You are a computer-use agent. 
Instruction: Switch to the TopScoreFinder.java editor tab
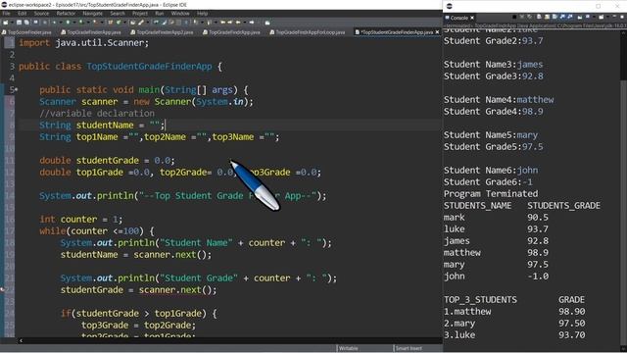(x=26, y=32)
